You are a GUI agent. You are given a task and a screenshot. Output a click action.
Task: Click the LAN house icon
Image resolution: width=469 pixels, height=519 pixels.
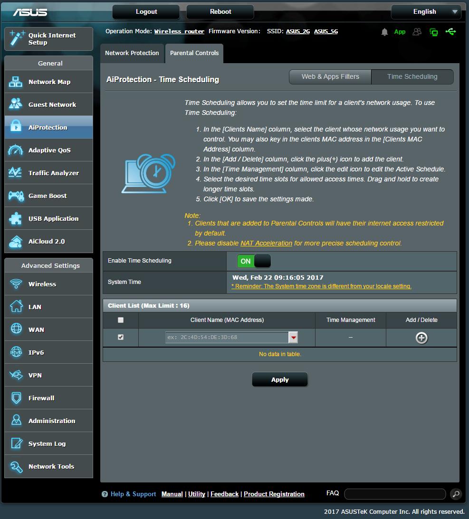pos(16,306)
